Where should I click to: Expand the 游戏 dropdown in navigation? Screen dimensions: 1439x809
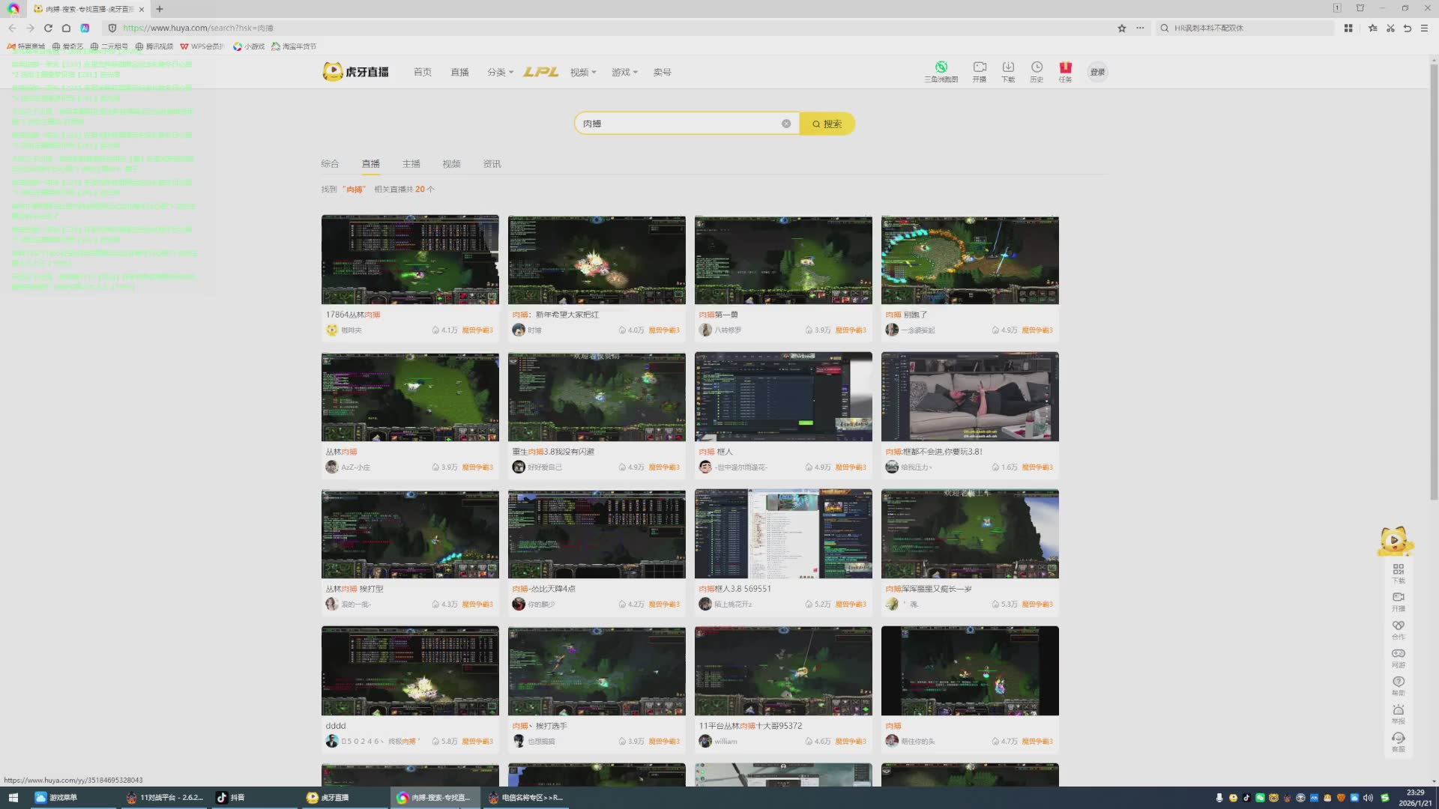624,73
